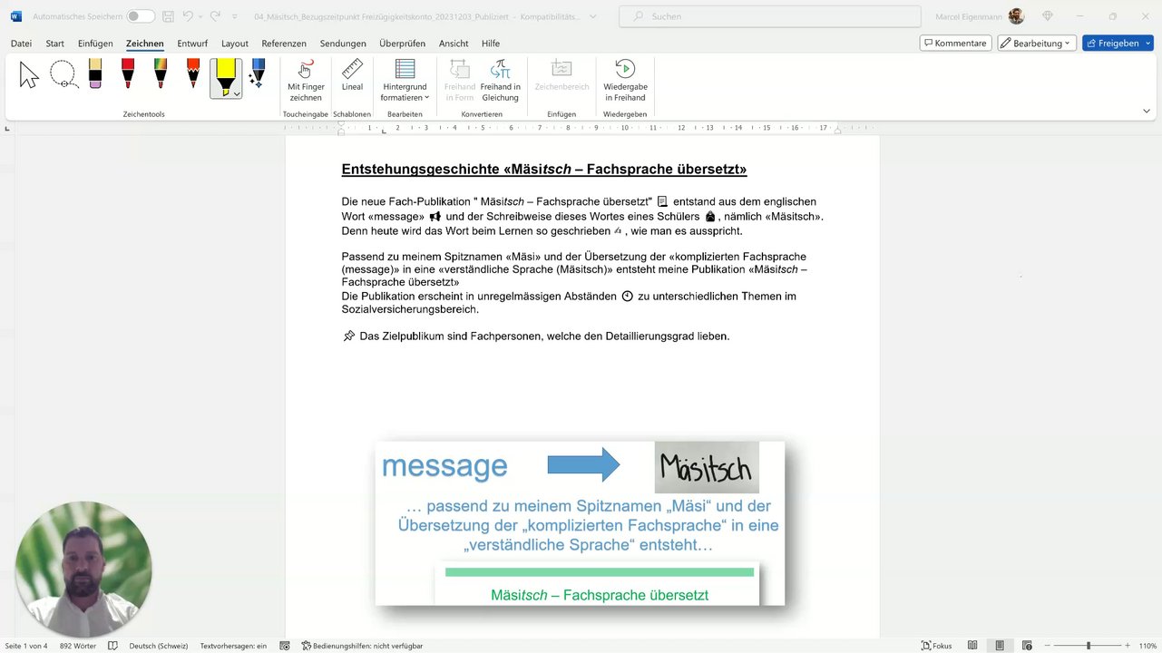Click Deutsch (Schweiz) language indicator
The height and width of the screenshot is (653, 1162).
point(159,646)
